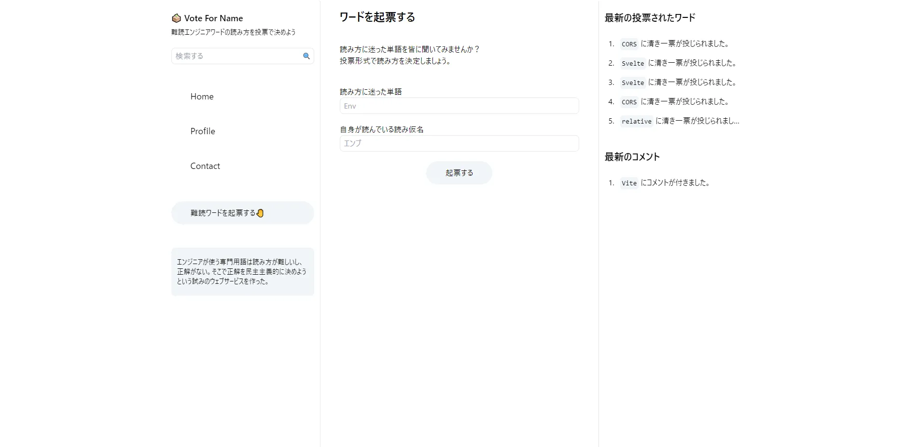
Task: Navigate to the Contact page
Action: 205,166
